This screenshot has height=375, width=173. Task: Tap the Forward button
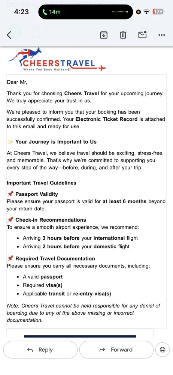tap(116, 349)
